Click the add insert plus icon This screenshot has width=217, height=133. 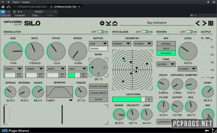point(8,2)
